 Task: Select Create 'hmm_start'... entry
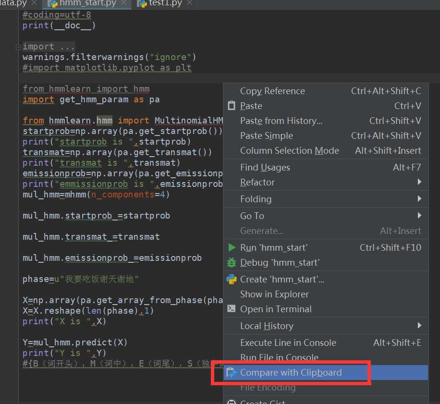pyautogui.click(x=326, y=279)
